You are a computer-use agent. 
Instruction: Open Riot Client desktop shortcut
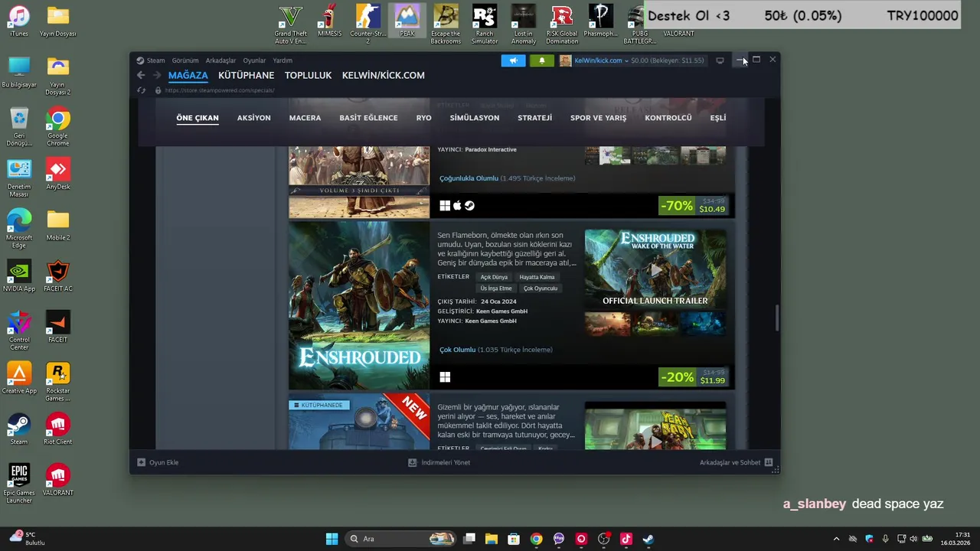pyautogui.click(x=57, y=429)
